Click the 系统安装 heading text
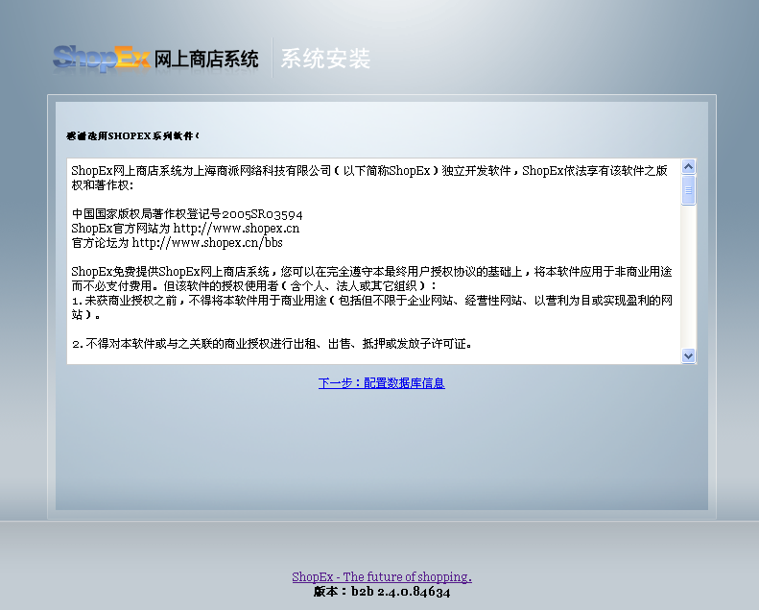Viewport: 759px width, 610px height. coord(325,60)
